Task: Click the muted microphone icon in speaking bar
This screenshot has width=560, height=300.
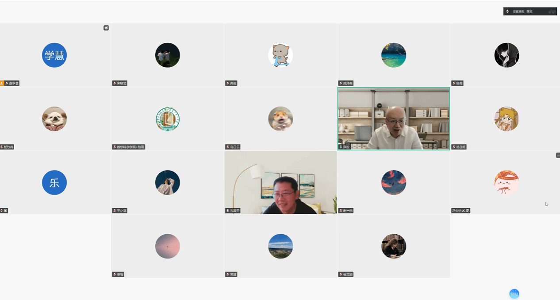Action: (507, 11)
